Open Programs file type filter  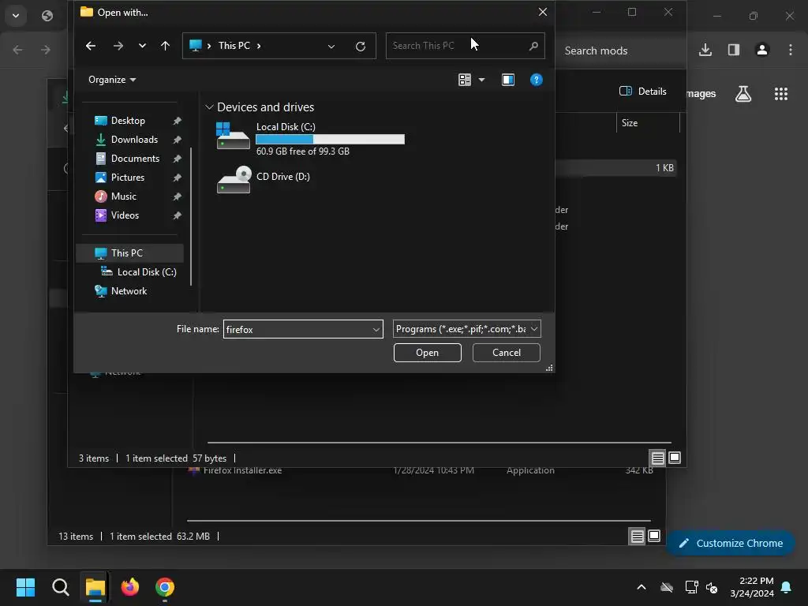click(x=466, y=329)
